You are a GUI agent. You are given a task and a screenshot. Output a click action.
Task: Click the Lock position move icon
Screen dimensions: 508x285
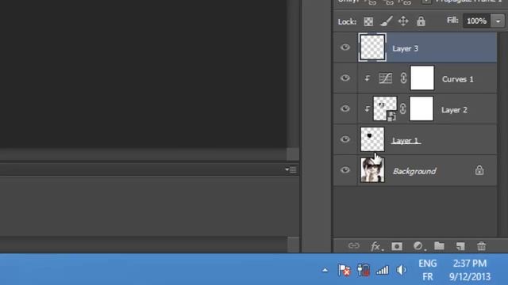[403, 21]
